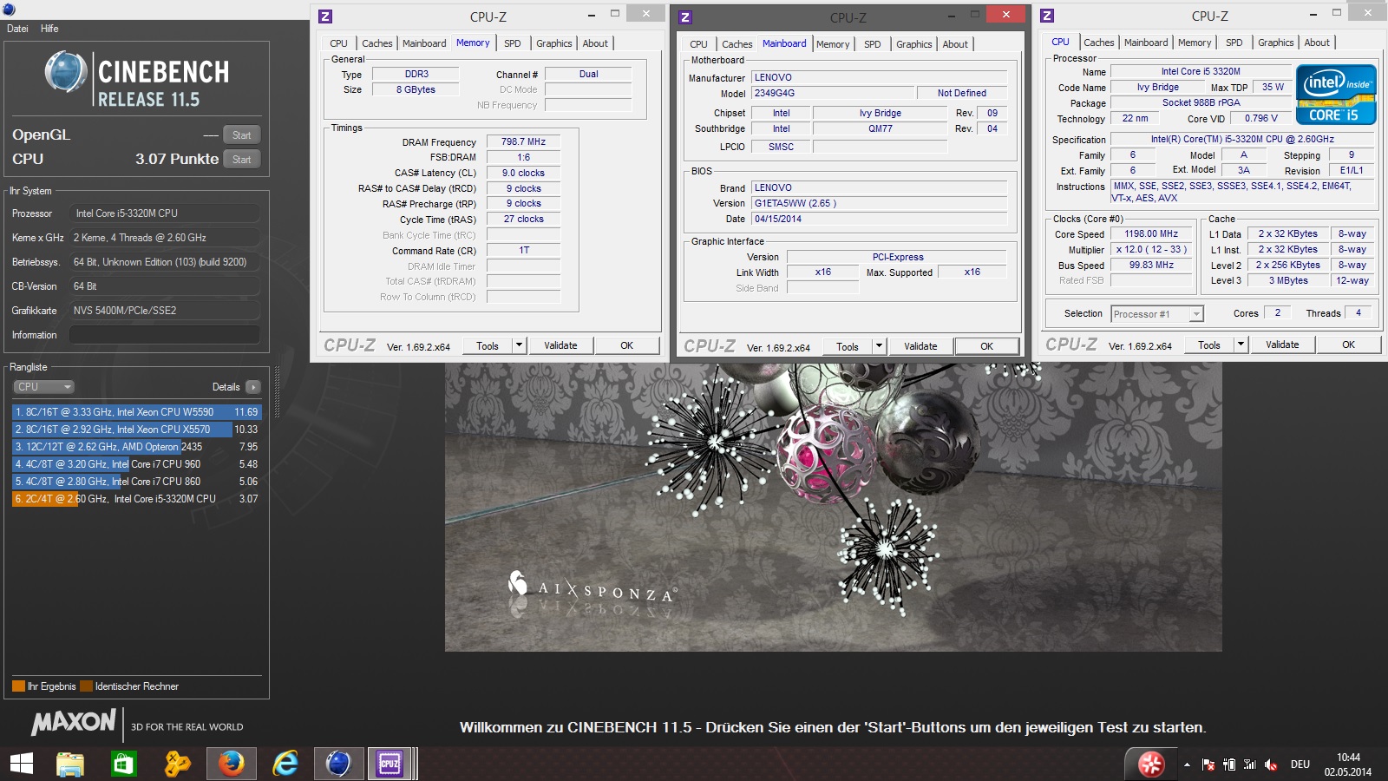The height and width of the screenshot is (781, 1388).
Task: Expand Tools dropdown arrow in right CPU-Z window
Action: coord(1241,345)
